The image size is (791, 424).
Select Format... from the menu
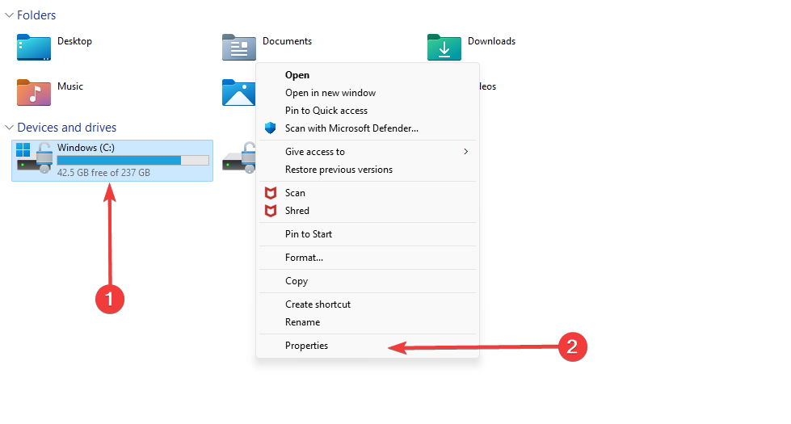[x=368, y=258]
